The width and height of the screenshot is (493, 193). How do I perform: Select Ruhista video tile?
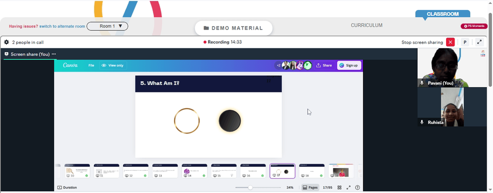point(452,107)
